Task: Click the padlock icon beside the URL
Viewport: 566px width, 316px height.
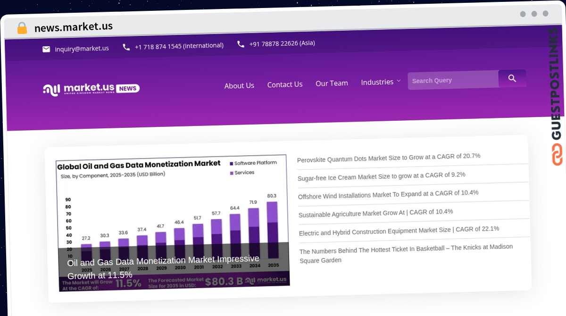Action: [x=22, y=28]
